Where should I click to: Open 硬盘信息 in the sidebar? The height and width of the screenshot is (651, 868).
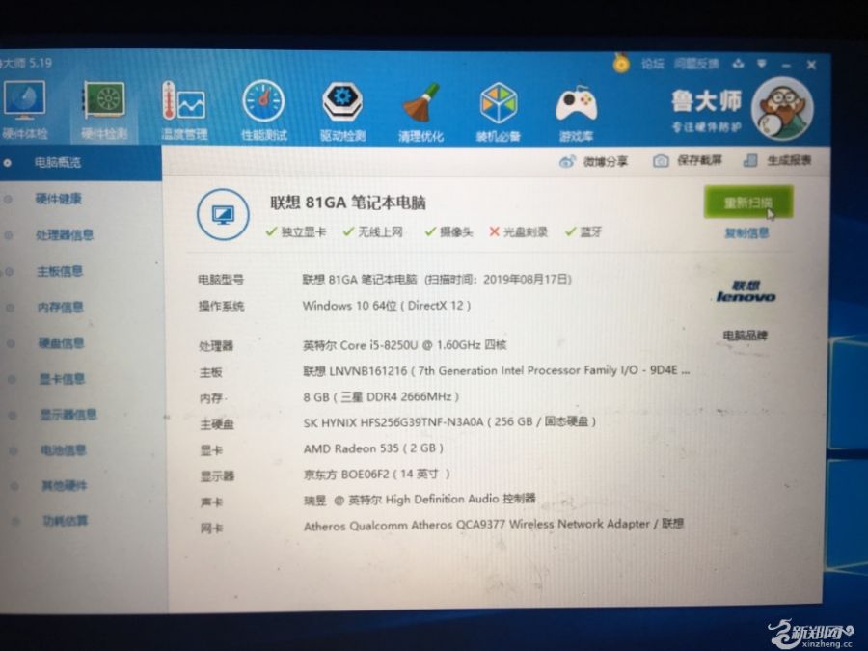(x=61, y=343)
